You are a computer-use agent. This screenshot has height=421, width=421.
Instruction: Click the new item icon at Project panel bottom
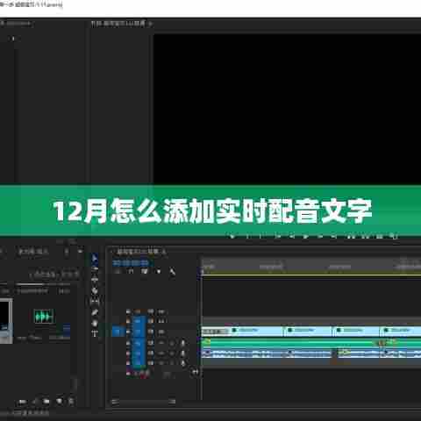tap(60, 401)
